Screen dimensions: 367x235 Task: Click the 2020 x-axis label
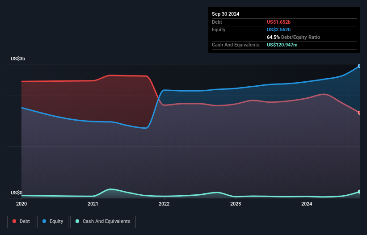21,204
